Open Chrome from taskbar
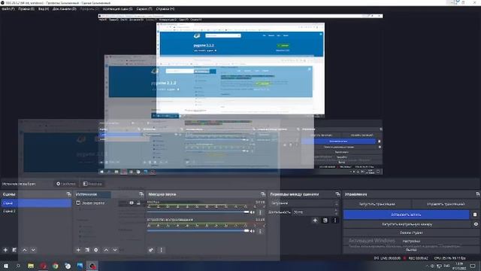The height and width of the screenshot is (271, 481). tap(55, 266)
